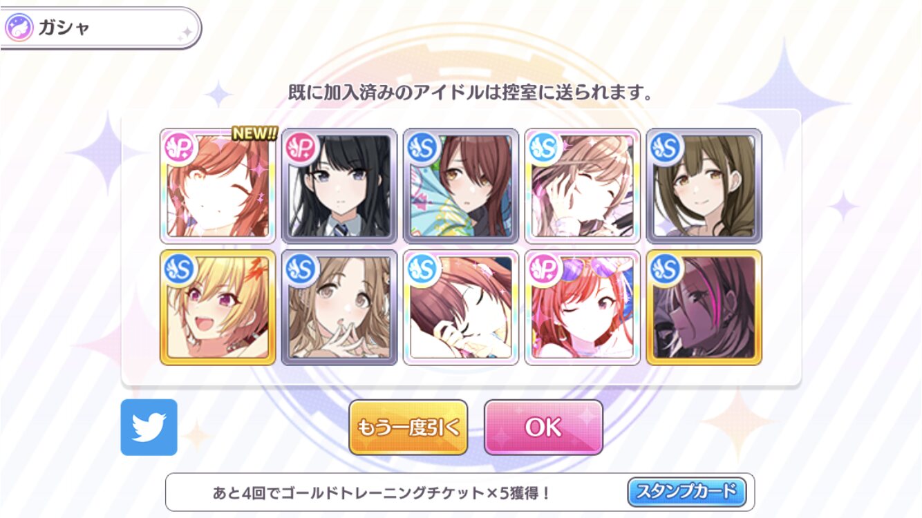The width and height of the screenshot is (922, 518).
Task: Tap the light-brown-haired idol touching fingers
Action: tap(339, 307)
